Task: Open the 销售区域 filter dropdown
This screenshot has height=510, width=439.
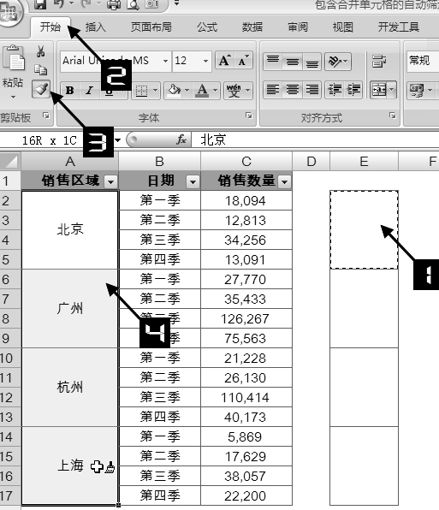Action: [x=110, y=181]
